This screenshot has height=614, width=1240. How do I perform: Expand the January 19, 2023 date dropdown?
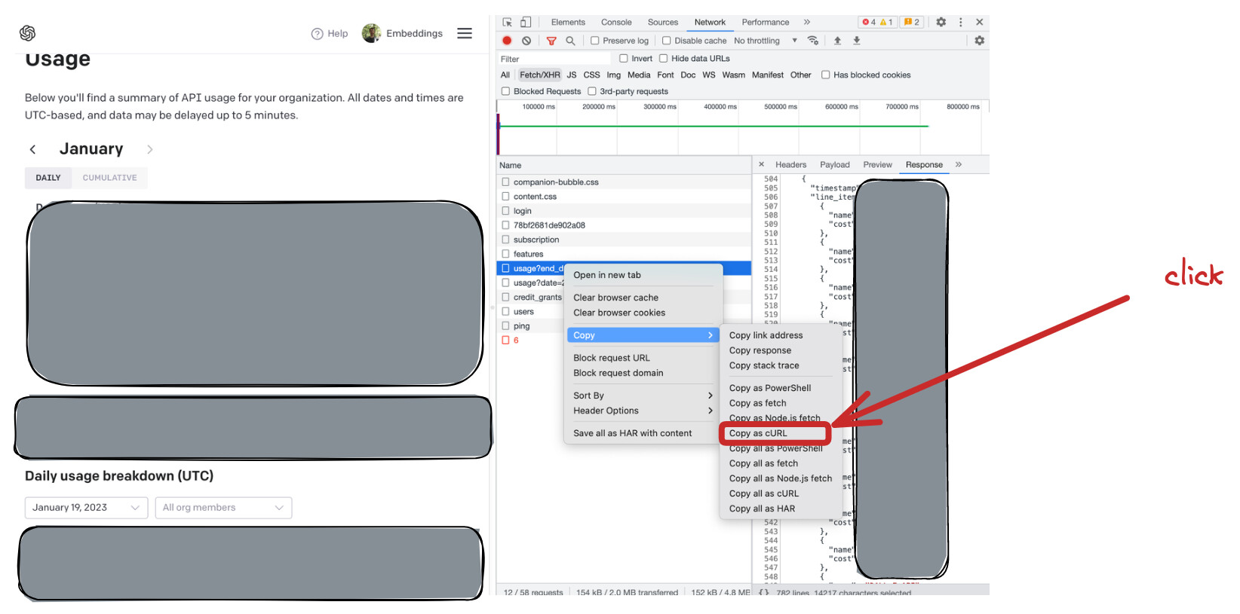pos(85,508)
